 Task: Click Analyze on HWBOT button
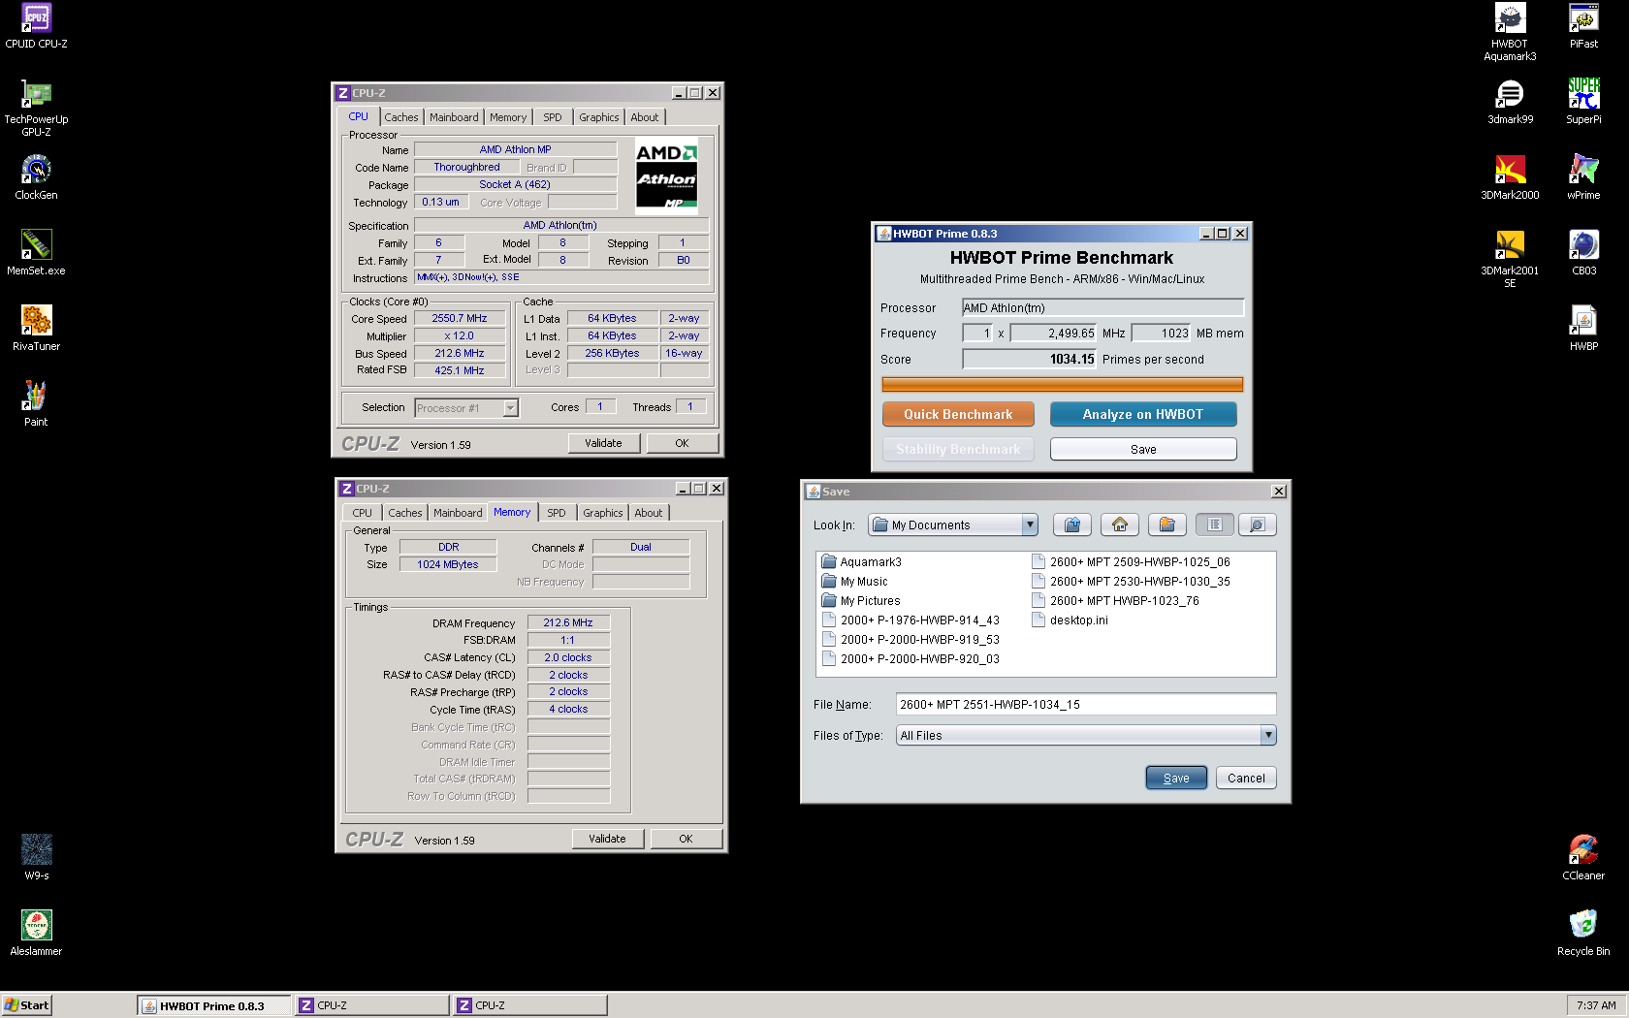(1143, 414)
